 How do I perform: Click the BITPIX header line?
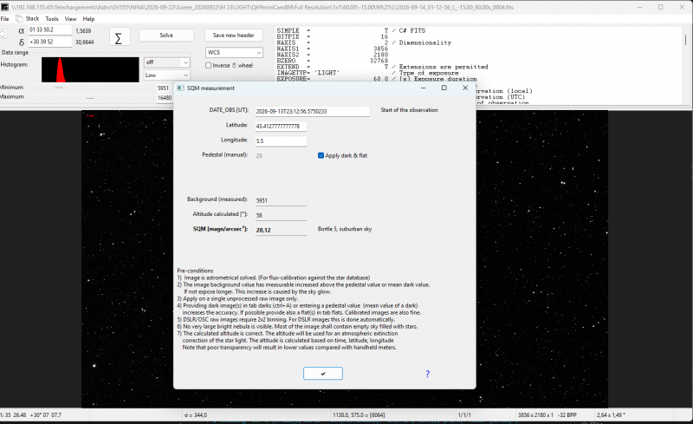333,36
